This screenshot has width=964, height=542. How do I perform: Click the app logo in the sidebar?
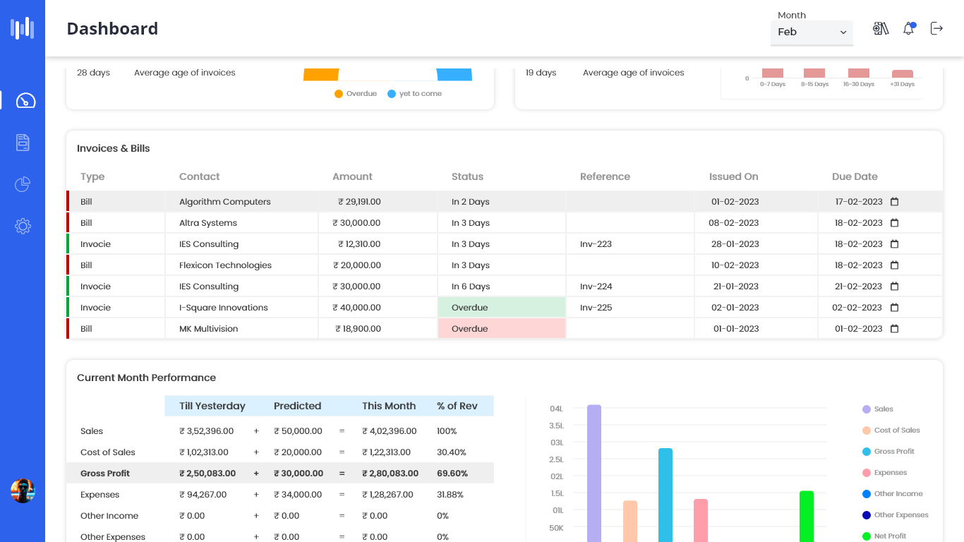tap(23, 28)
